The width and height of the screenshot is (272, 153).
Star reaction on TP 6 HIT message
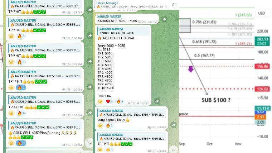11,36
